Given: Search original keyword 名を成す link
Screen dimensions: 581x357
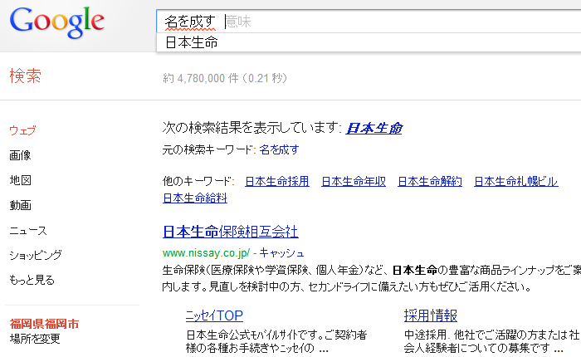Looking at the screenshot, I should (279, 149).
